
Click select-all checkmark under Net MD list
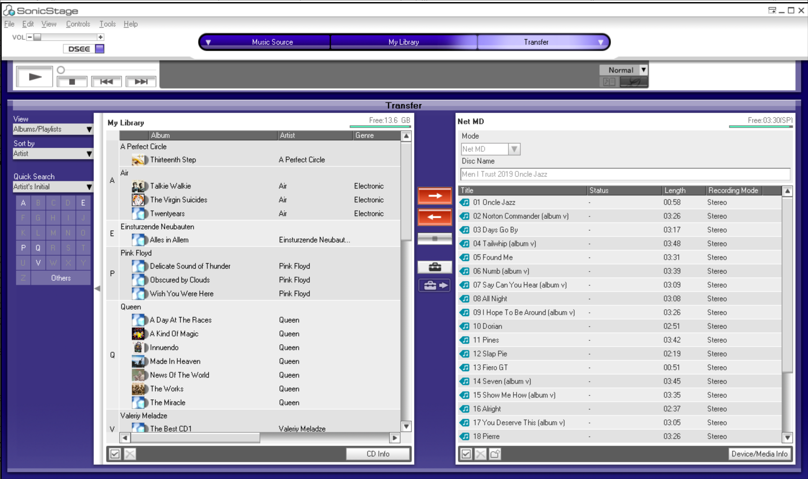(x=466, y=454)
